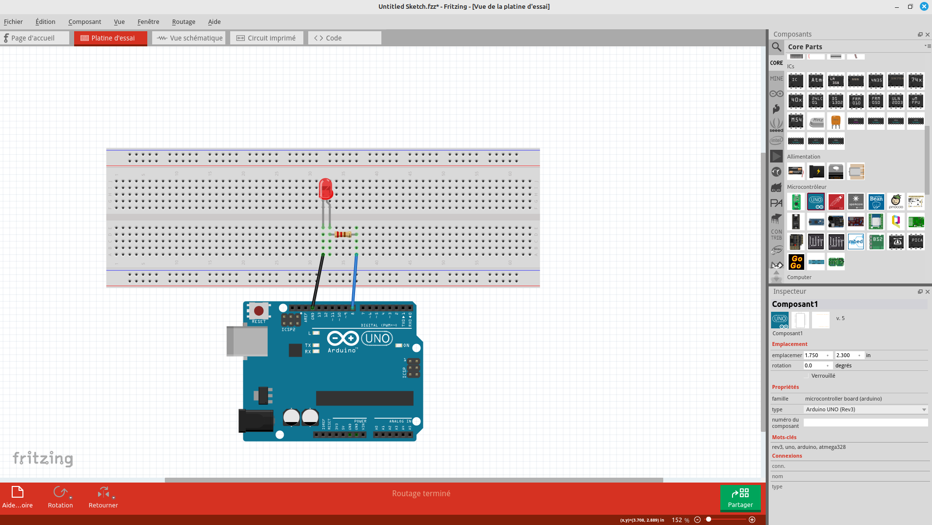Screen dimensions: 932x525
Task: Click the numéro du composant field
Action: tap(865, 423)
